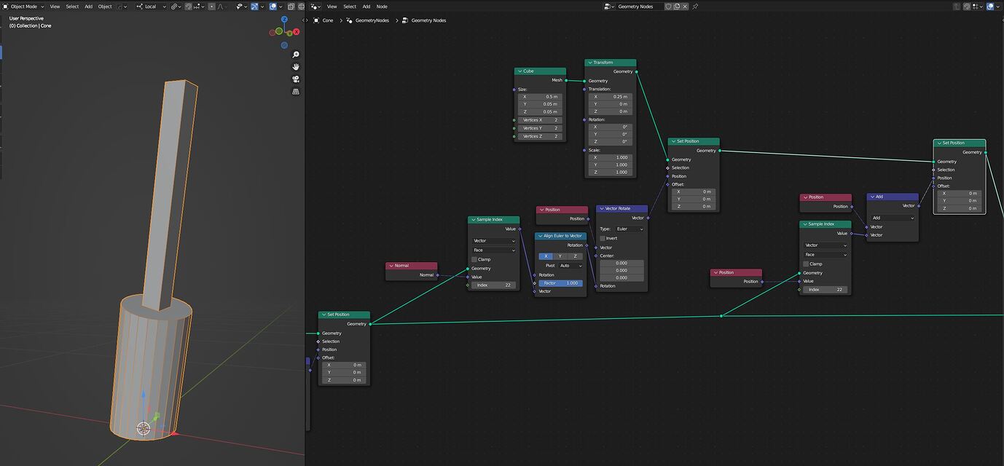Screen dimensions: 1004x466
Task: Duplicate node group with copy icon
Action: click(x=677, y=7)
